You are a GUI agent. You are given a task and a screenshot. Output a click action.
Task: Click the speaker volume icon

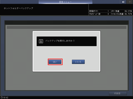tap(123, 2)
